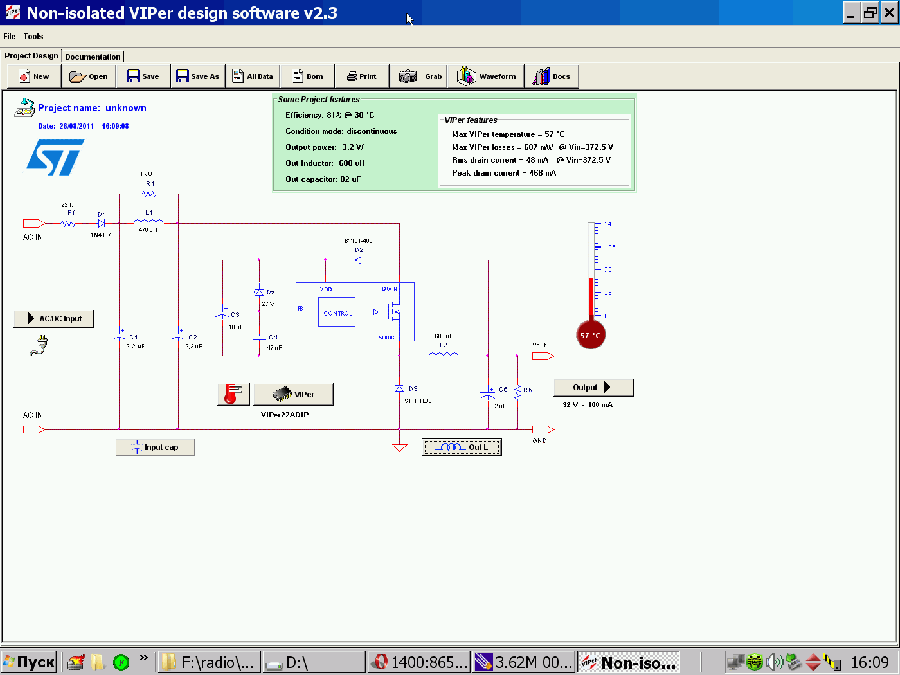
Task: Click the MOSFET symbol inside the VIPer block
Action: pyautogui.click(x=393, y=312)
